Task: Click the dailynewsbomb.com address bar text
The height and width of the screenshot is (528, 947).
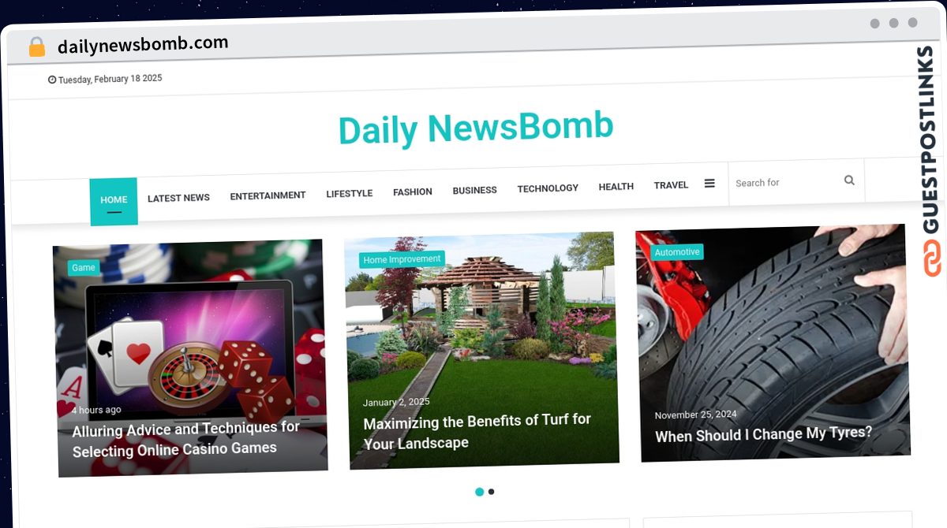Action: 143,44
